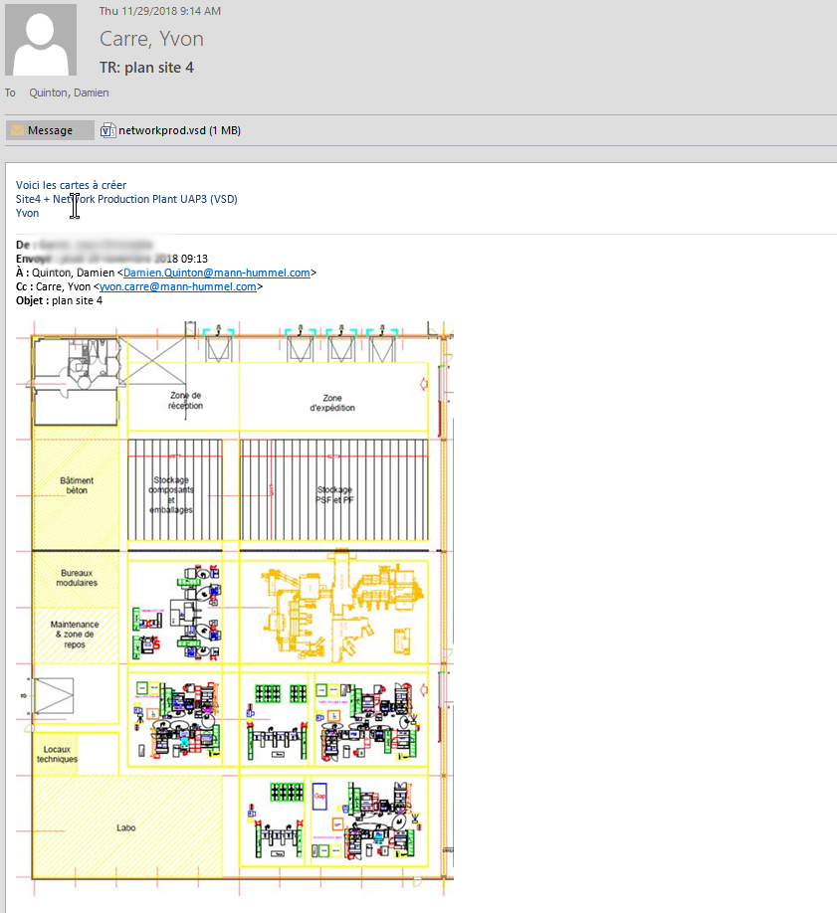
Task: Click the blue Gap box in the plan
Action: pos(320,797)
